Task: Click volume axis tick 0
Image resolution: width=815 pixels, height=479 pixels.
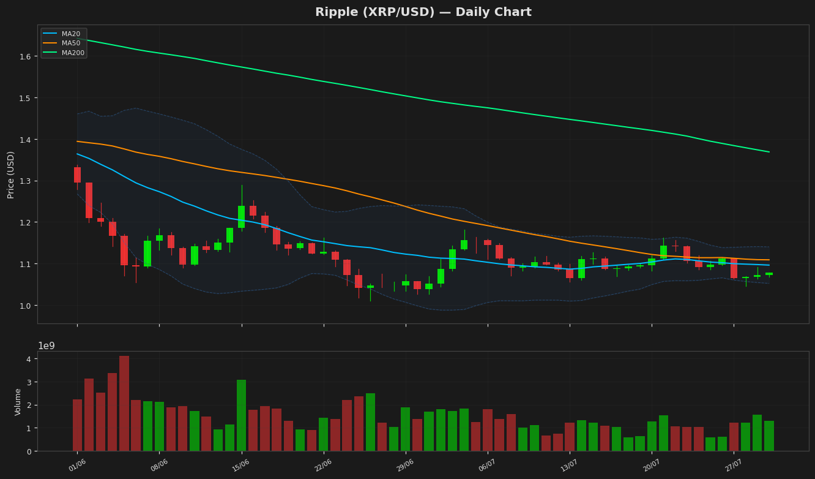Action: point(29,451)
